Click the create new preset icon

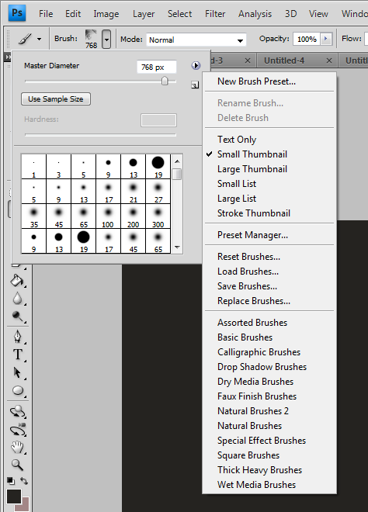coord(195,85)
